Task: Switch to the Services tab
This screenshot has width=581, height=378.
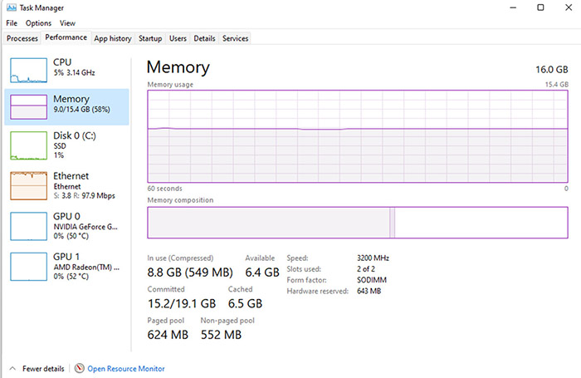Action: click(235, 38)
